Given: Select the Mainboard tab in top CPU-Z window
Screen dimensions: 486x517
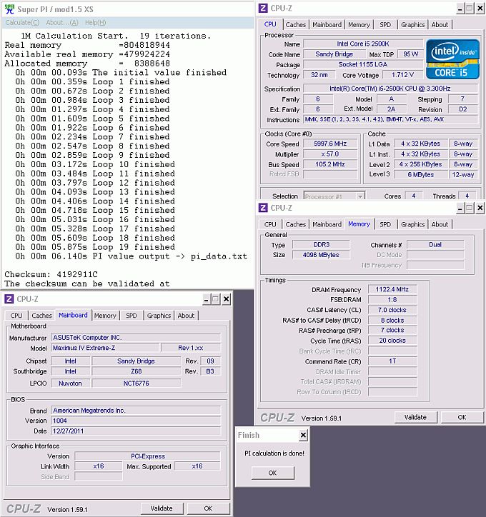Looking at the screenshot, I should coord(327,25).
